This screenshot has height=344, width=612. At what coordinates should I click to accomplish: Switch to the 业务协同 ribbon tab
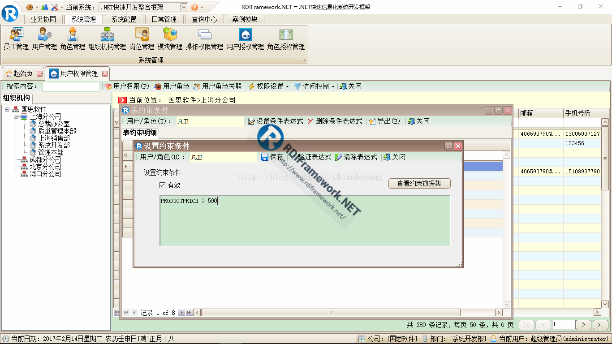tap(43, 19)
